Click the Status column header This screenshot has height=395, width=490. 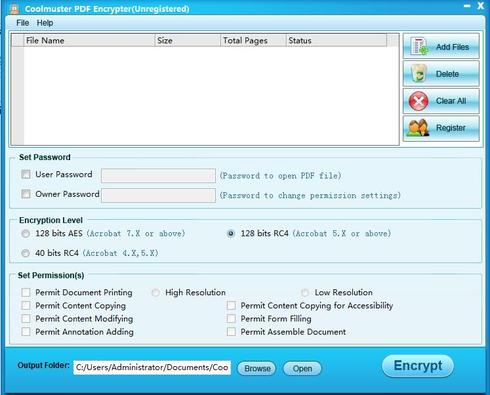pyautogui.click(x=337, y=40)
